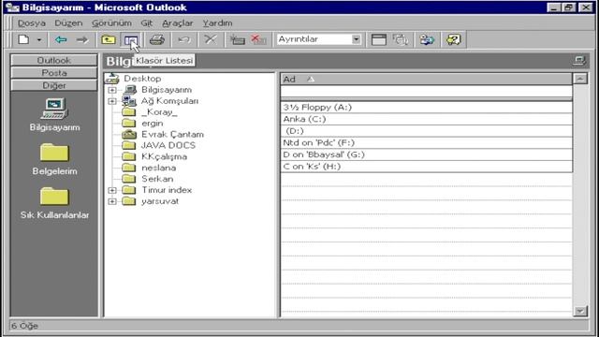This screenshot has height=337, width=599.
Task: Select the Timur index folder
Action: tap(167, 190)
